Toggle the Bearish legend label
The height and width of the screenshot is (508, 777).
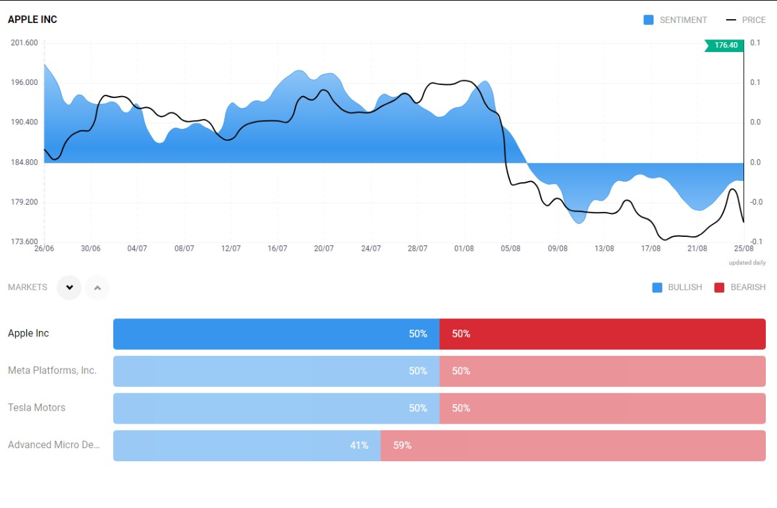pos(748,288)
